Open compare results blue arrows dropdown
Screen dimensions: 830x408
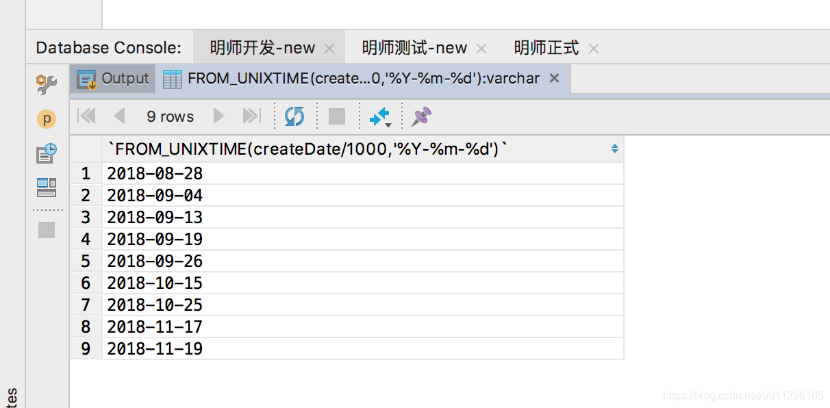coord(380,117)
